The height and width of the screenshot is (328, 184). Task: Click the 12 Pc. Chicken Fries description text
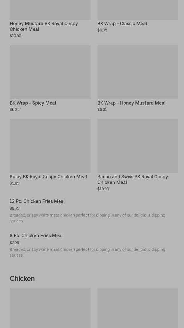click(x=87, y=218)
